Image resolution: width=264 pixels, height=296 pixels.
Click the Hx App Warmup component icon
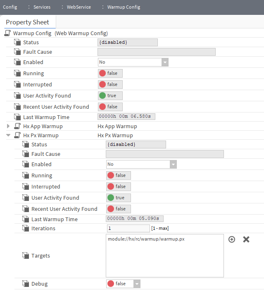click(x=17, y=126)
